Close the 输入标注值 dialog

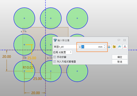125,40
